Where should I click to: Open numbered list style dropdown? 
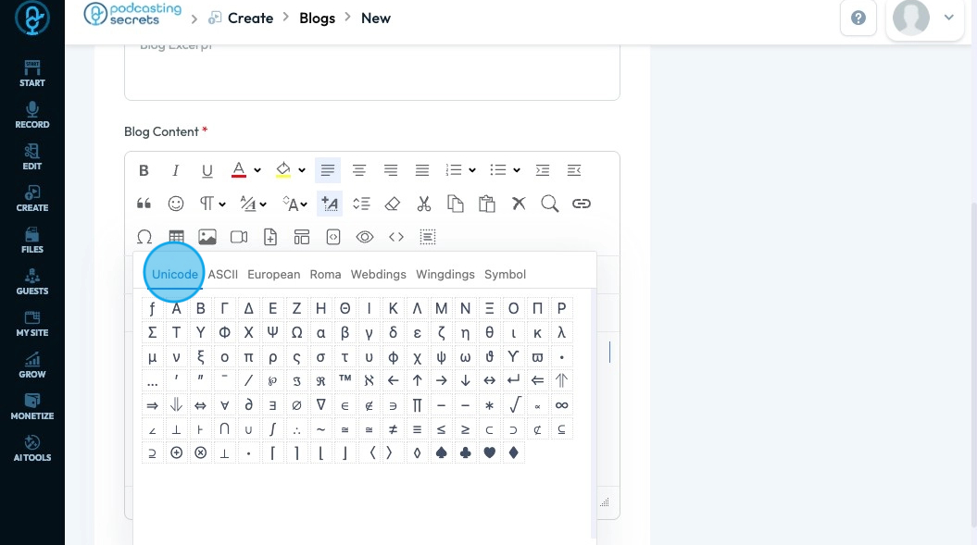click(472, 170)
